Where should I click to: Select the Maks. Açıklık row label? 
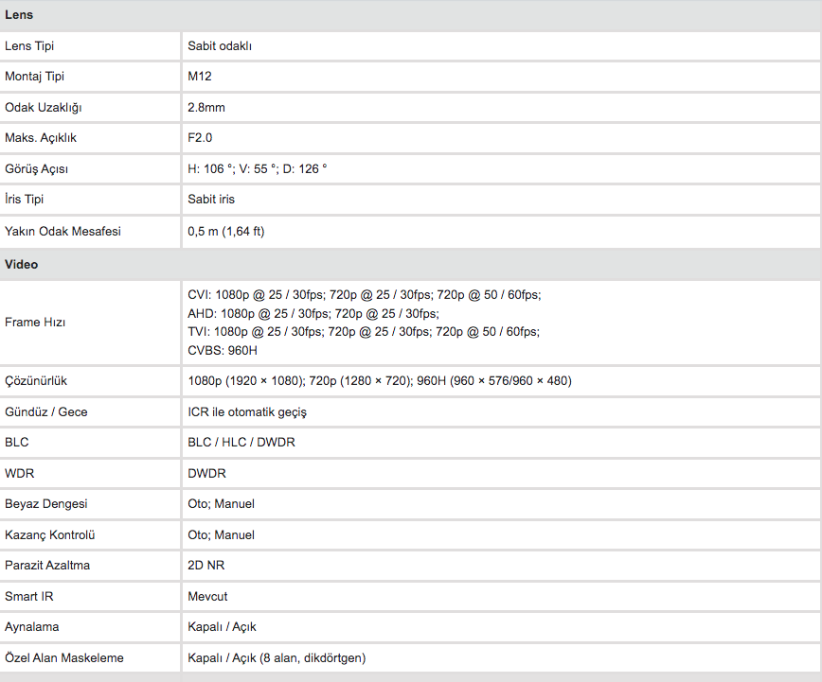pyautogui.click(x=41, y=138)
